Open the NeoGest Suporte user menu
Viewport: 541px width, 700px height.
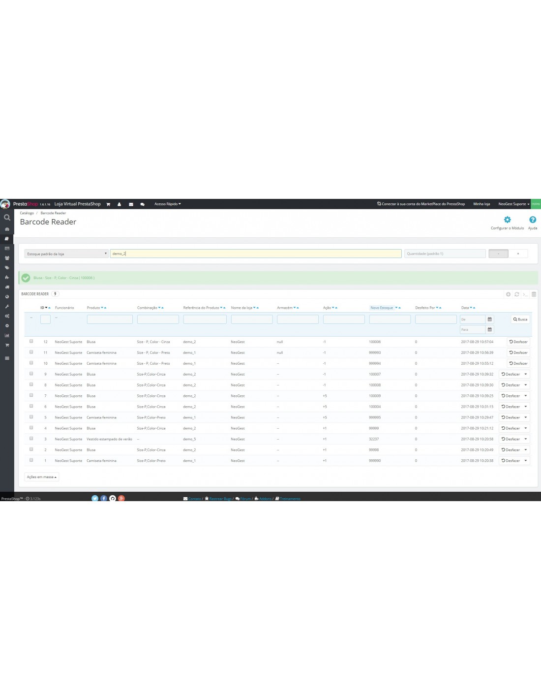[x=513, y=204]
